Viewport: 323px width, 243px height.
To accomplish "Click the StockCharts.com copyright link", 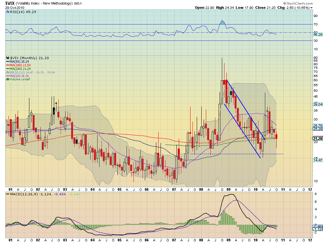I will 298,3.
